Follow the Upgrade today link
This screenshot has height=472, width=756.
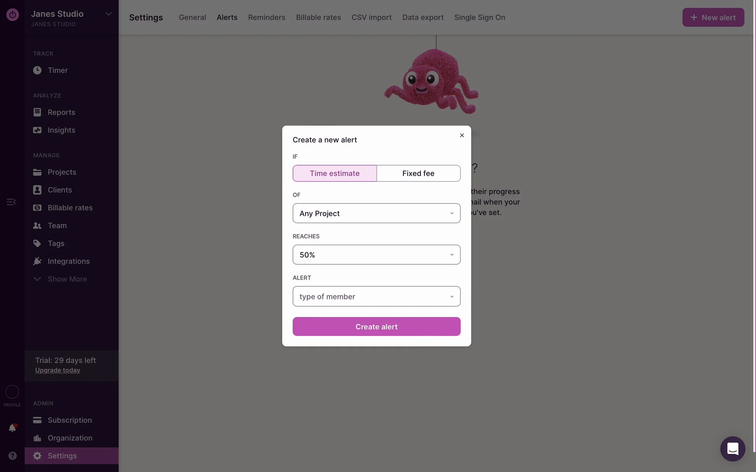click(57, 370)
